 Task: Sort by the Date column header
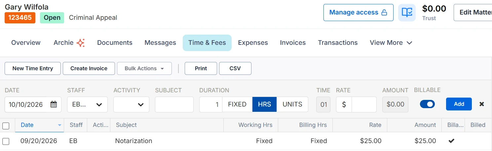(39, 125)
